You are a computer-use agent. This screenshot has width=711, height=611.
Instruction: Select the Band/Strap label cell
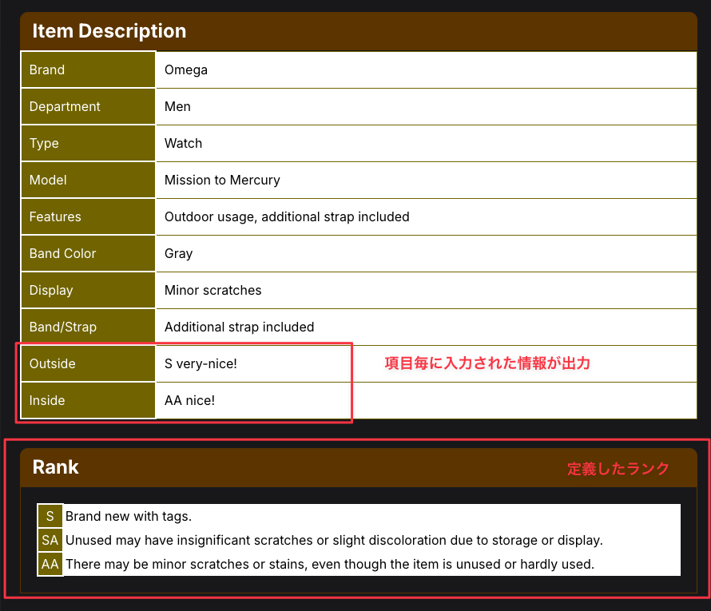88,327
